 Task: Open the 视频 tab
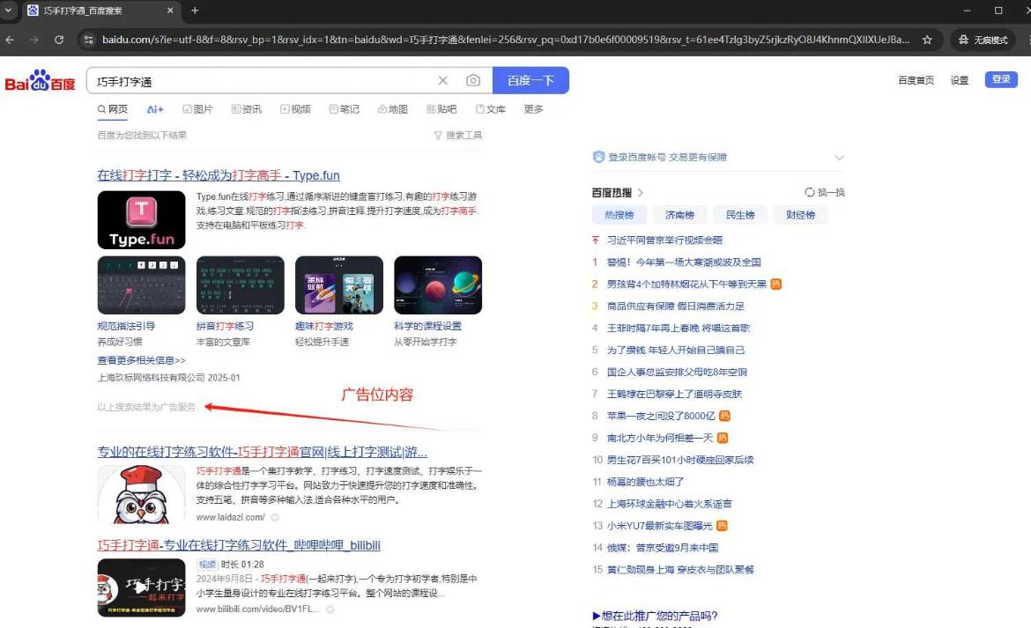pyautogui.click(x=295, y=109)
